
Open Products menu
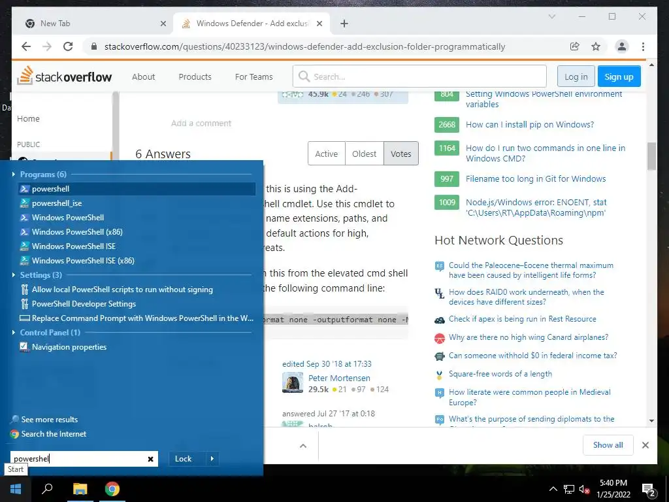(x=195, y=77)
